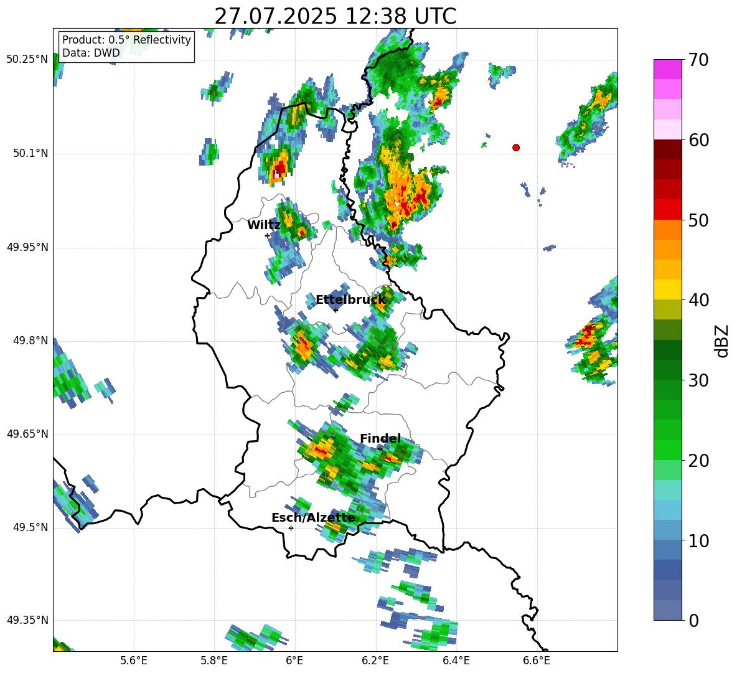This screenshot has width=737, height=673.
Task: Click the dark red colorbar segment below 60
Action: [x=668, y=149]
